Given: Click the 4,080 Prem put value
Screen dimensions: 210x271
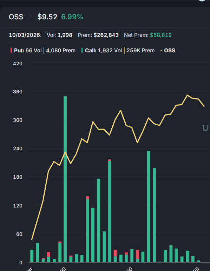Looking at the screenshot, I should 61,51.
